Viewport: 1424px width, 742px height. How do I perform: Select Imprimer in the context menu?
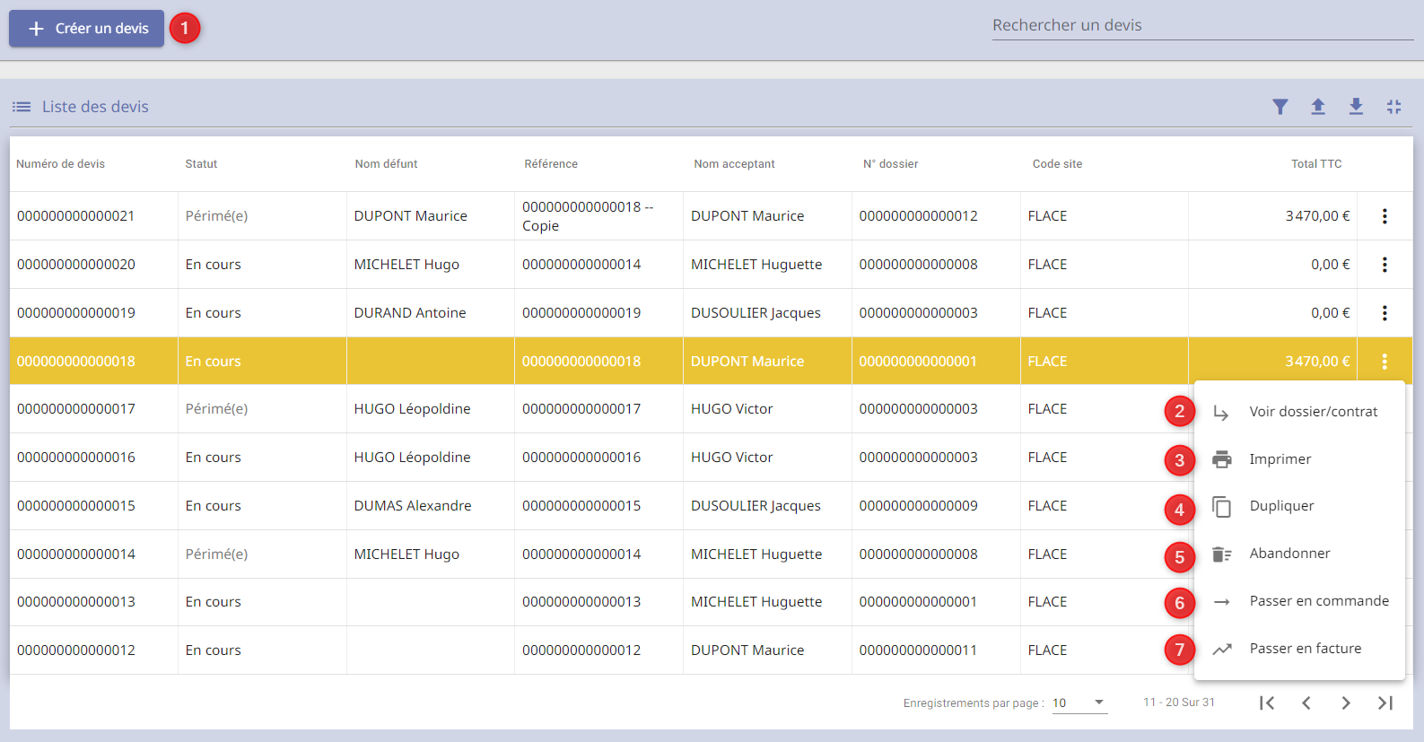[1299, 459]
